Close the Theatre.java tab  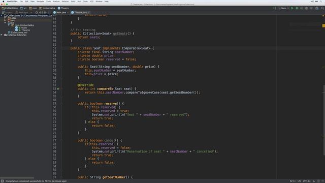(x=88, y=12)
